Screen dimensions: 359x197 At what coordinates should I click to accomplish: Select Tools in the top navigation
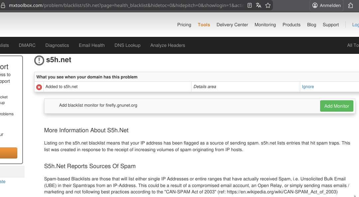[x=204, y=25]
